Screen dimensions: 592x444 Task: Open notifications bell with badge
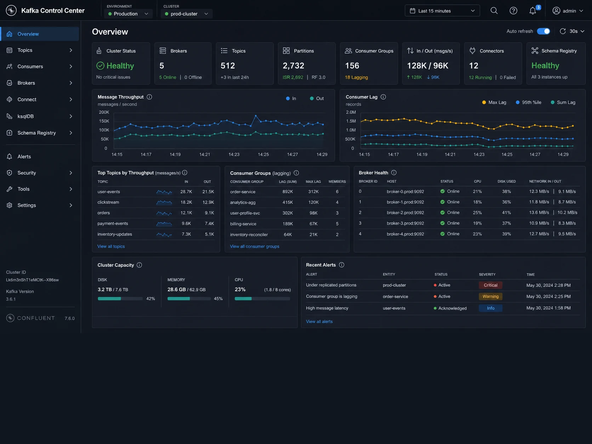pos(533,10)
